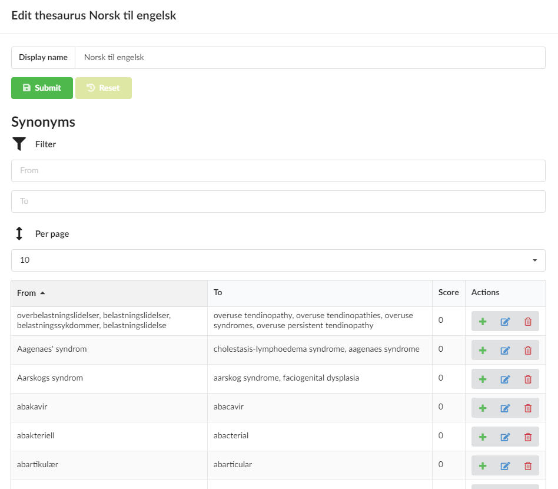Click the Actions column header
Screen dimensions: 558x489
pos(506,293)
